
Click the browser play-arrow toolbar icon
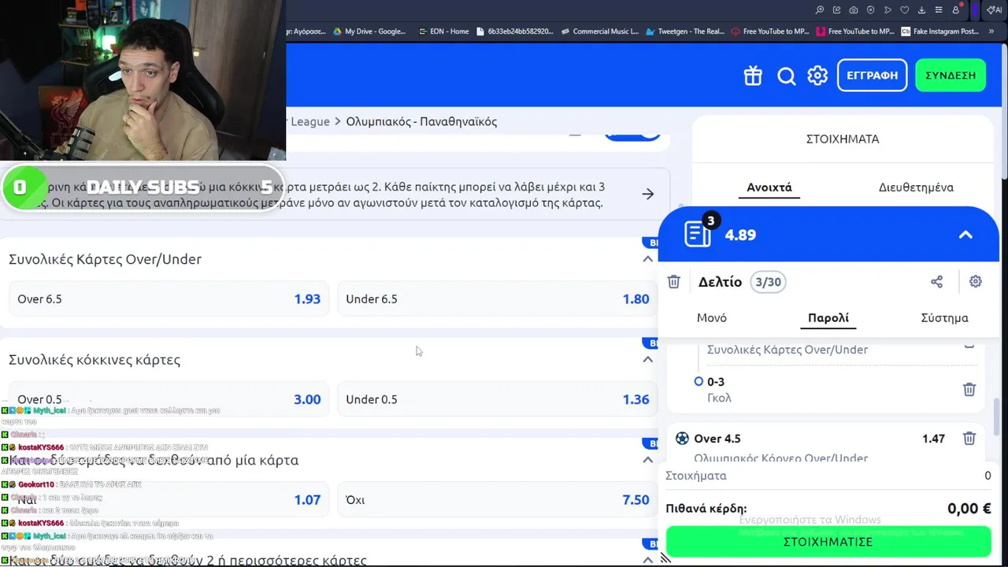pyautogui.click(x=888, y=10)
